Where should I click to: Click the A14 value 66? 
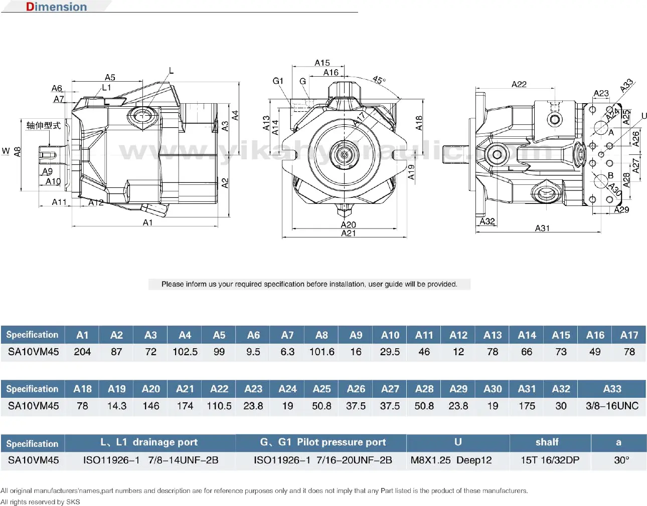pos(527,352)
